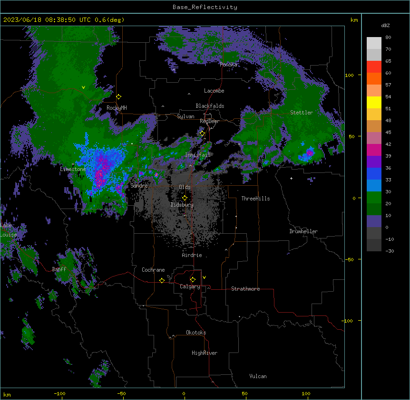410x400 pixels.
Task: Click the light gray 70-80 dBZ legend swatch
Action: 374,43
